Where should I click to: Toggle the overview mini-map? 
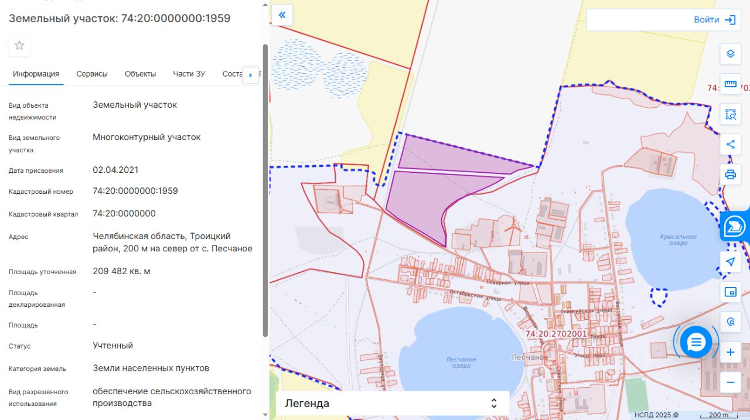(x=730, y=292)
